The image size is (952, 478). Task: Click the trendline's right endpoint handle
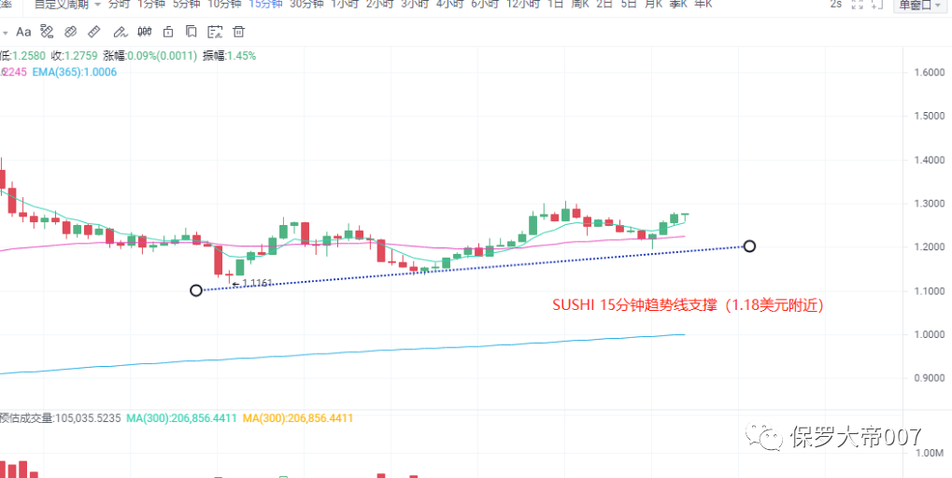(x=748, y=246)
